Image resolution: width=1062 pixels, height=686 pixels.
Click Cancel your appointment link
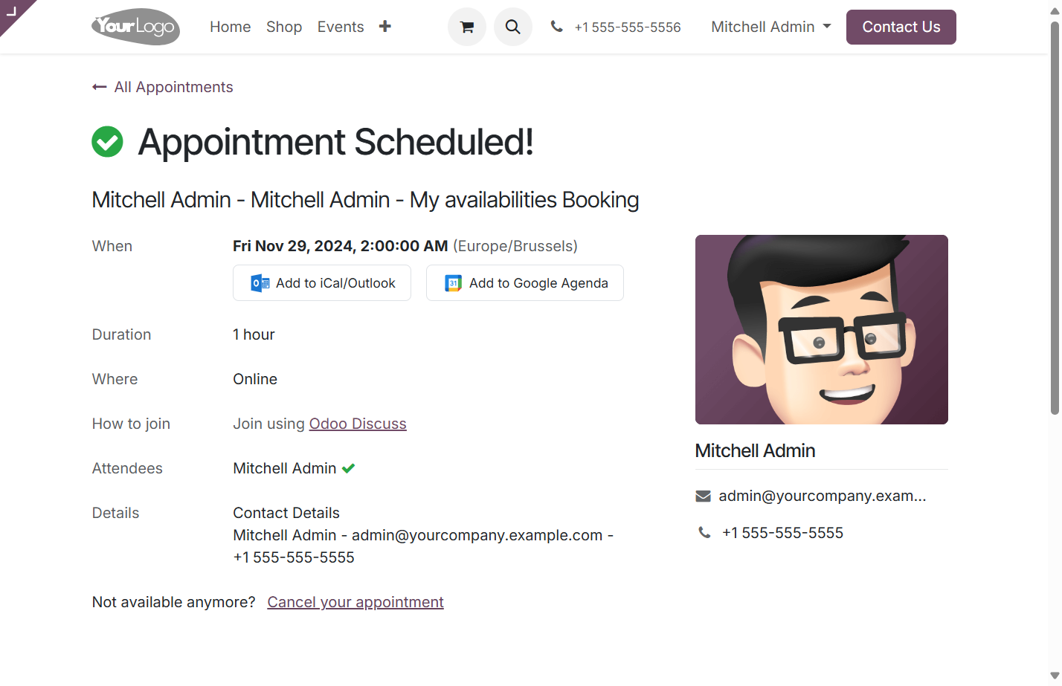click(x=355, y=602)
